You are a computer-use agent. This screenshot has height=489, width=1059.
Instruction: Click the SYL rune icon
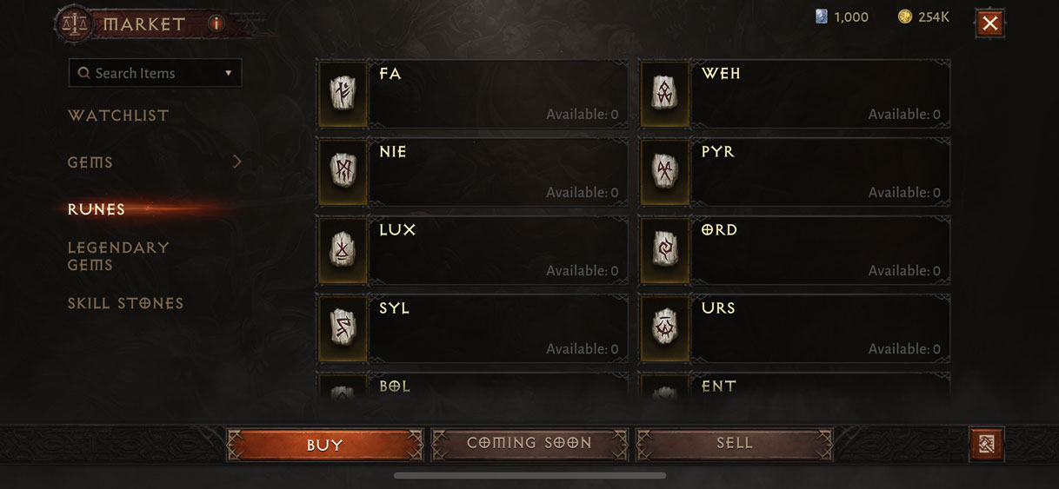click(343, 328)
